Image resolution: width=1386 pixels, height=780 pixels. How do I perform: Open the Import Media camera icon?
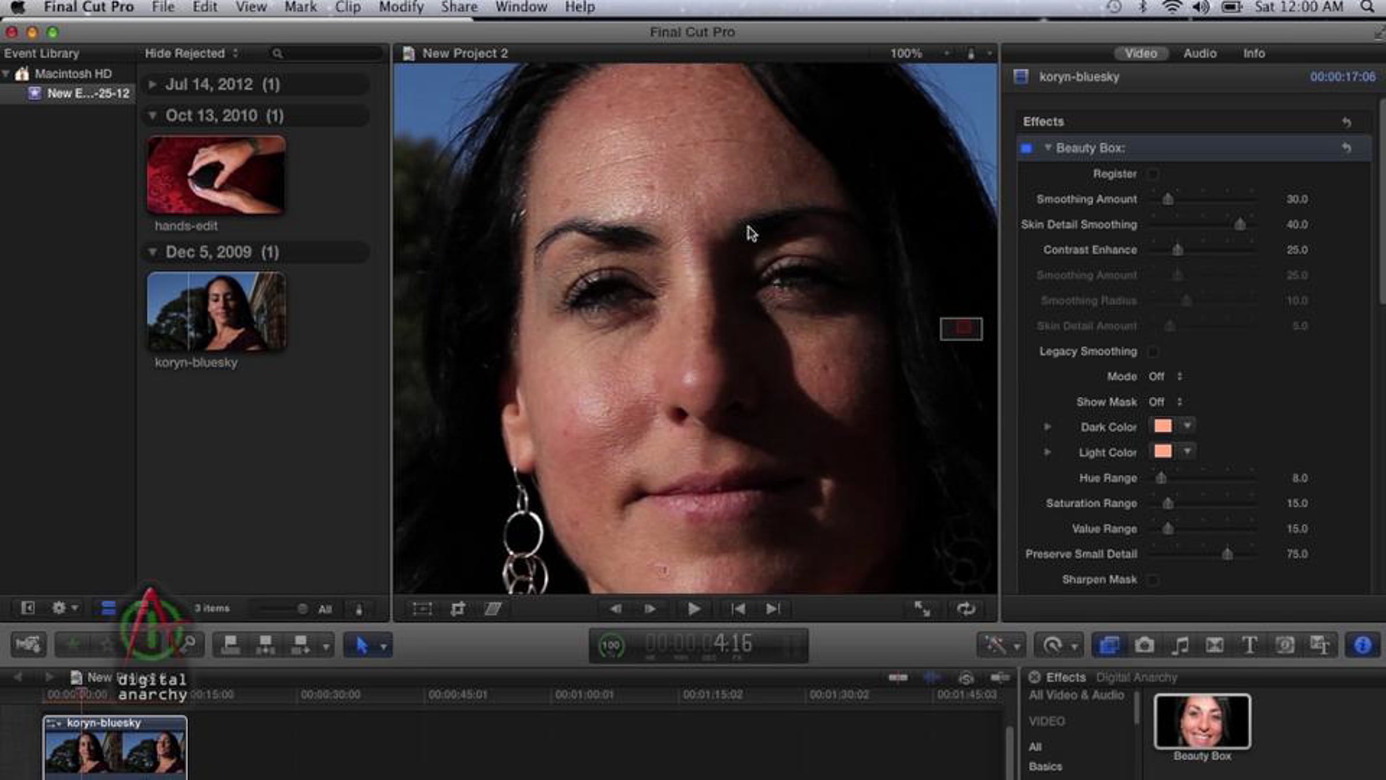pos(28,645)
